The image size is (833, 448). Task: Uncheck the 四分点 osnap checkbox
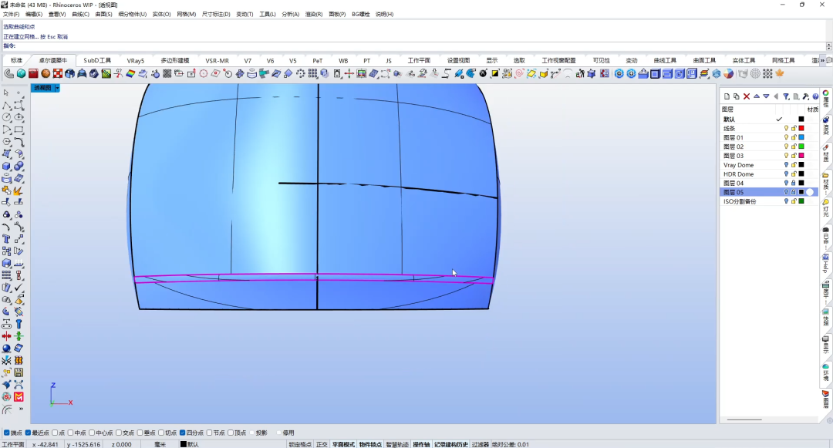pos(183,433)
